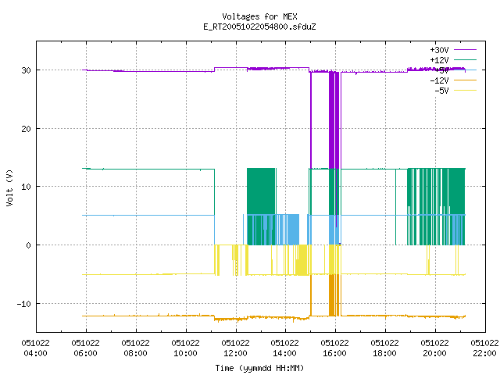
Task: Click the y-axis label 'Volt (V)'
Action: tap(9, 188)
